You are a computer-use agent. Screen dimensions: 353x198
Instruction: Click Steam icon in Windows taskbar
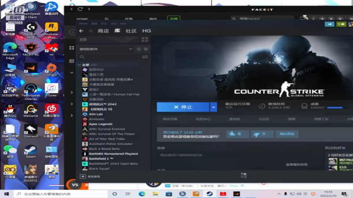209,194
